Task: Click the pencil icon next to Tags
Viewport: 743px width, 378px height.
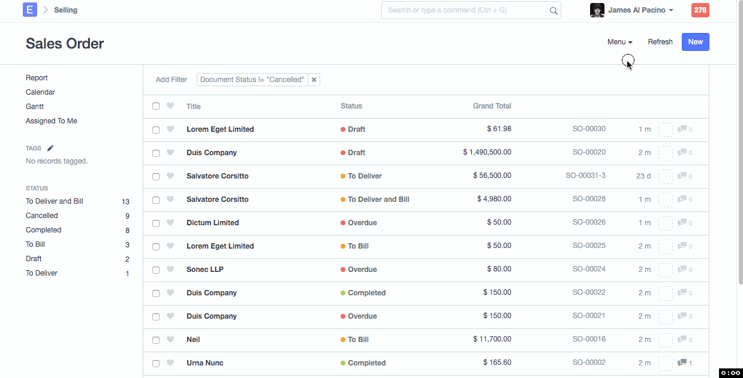Action: click(x=50, y=148)
